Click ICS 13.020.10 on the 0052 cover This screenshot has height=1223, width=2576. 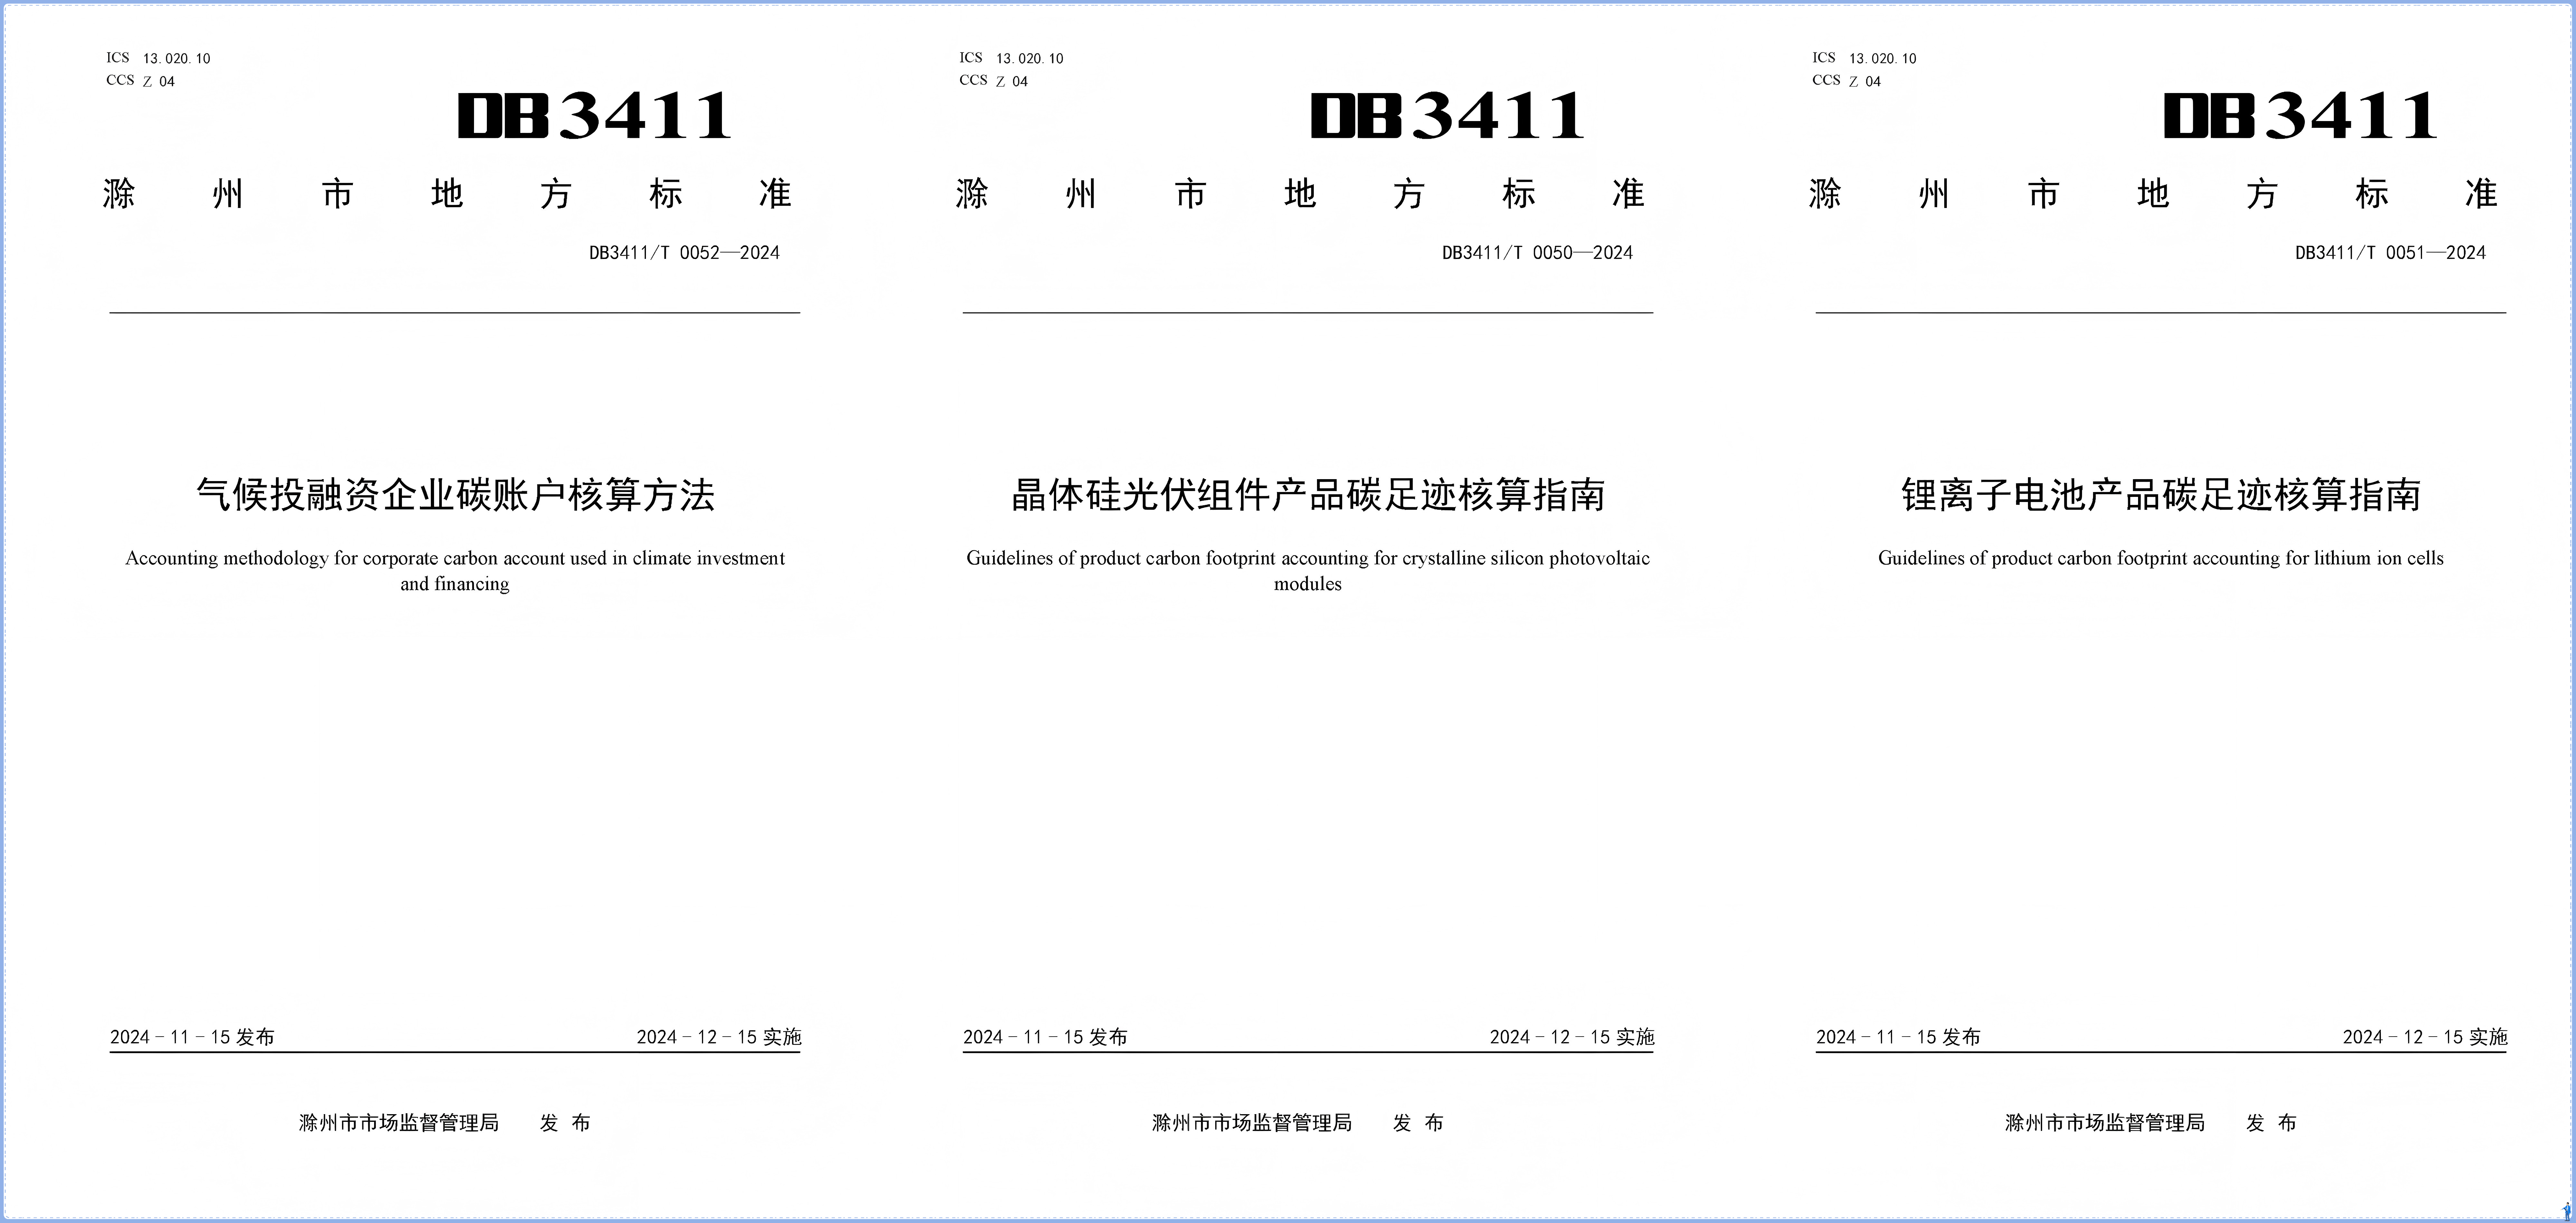pyautogui.click(x=158, y=58)
